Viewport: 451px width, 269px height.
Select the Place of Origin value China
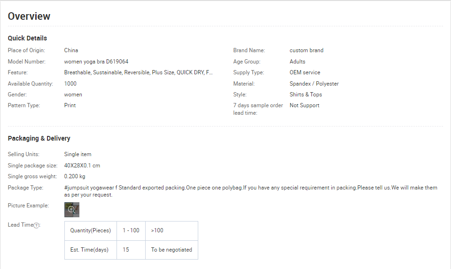(x=71, y=50)
